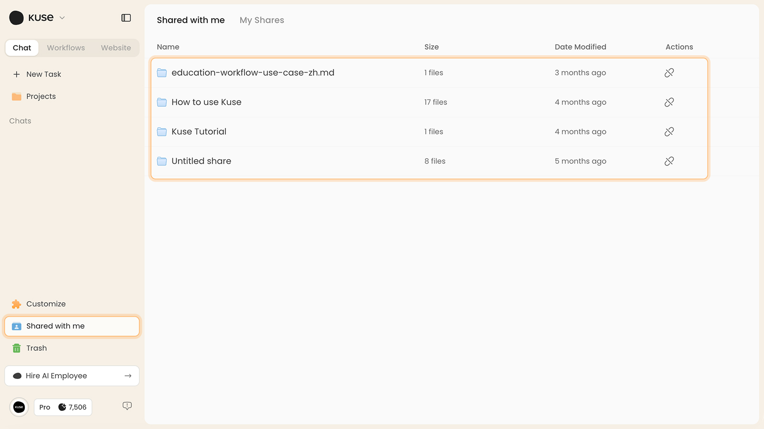The width and height of the screenshot is (764, 429).
Task: Click the Kuse Tutorial 1 files size cell
Action: coord(434,132)
